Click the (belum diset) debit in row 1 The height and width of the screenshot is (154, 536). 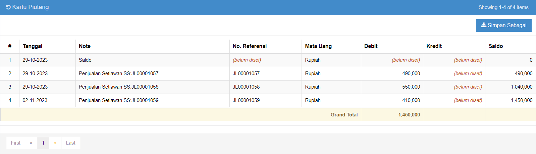pos(406,60)
